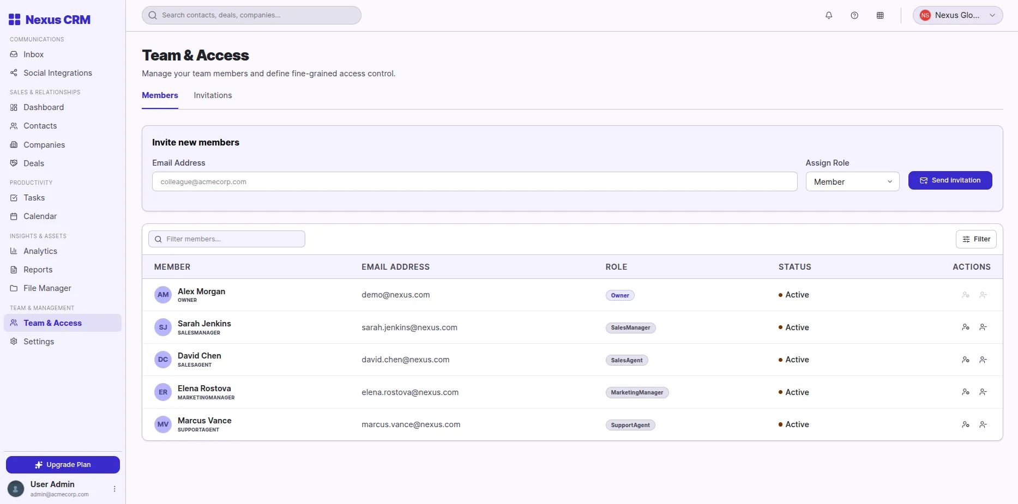Go to Social Integrations
The image size is (1018, 504).
click(62, 73)
